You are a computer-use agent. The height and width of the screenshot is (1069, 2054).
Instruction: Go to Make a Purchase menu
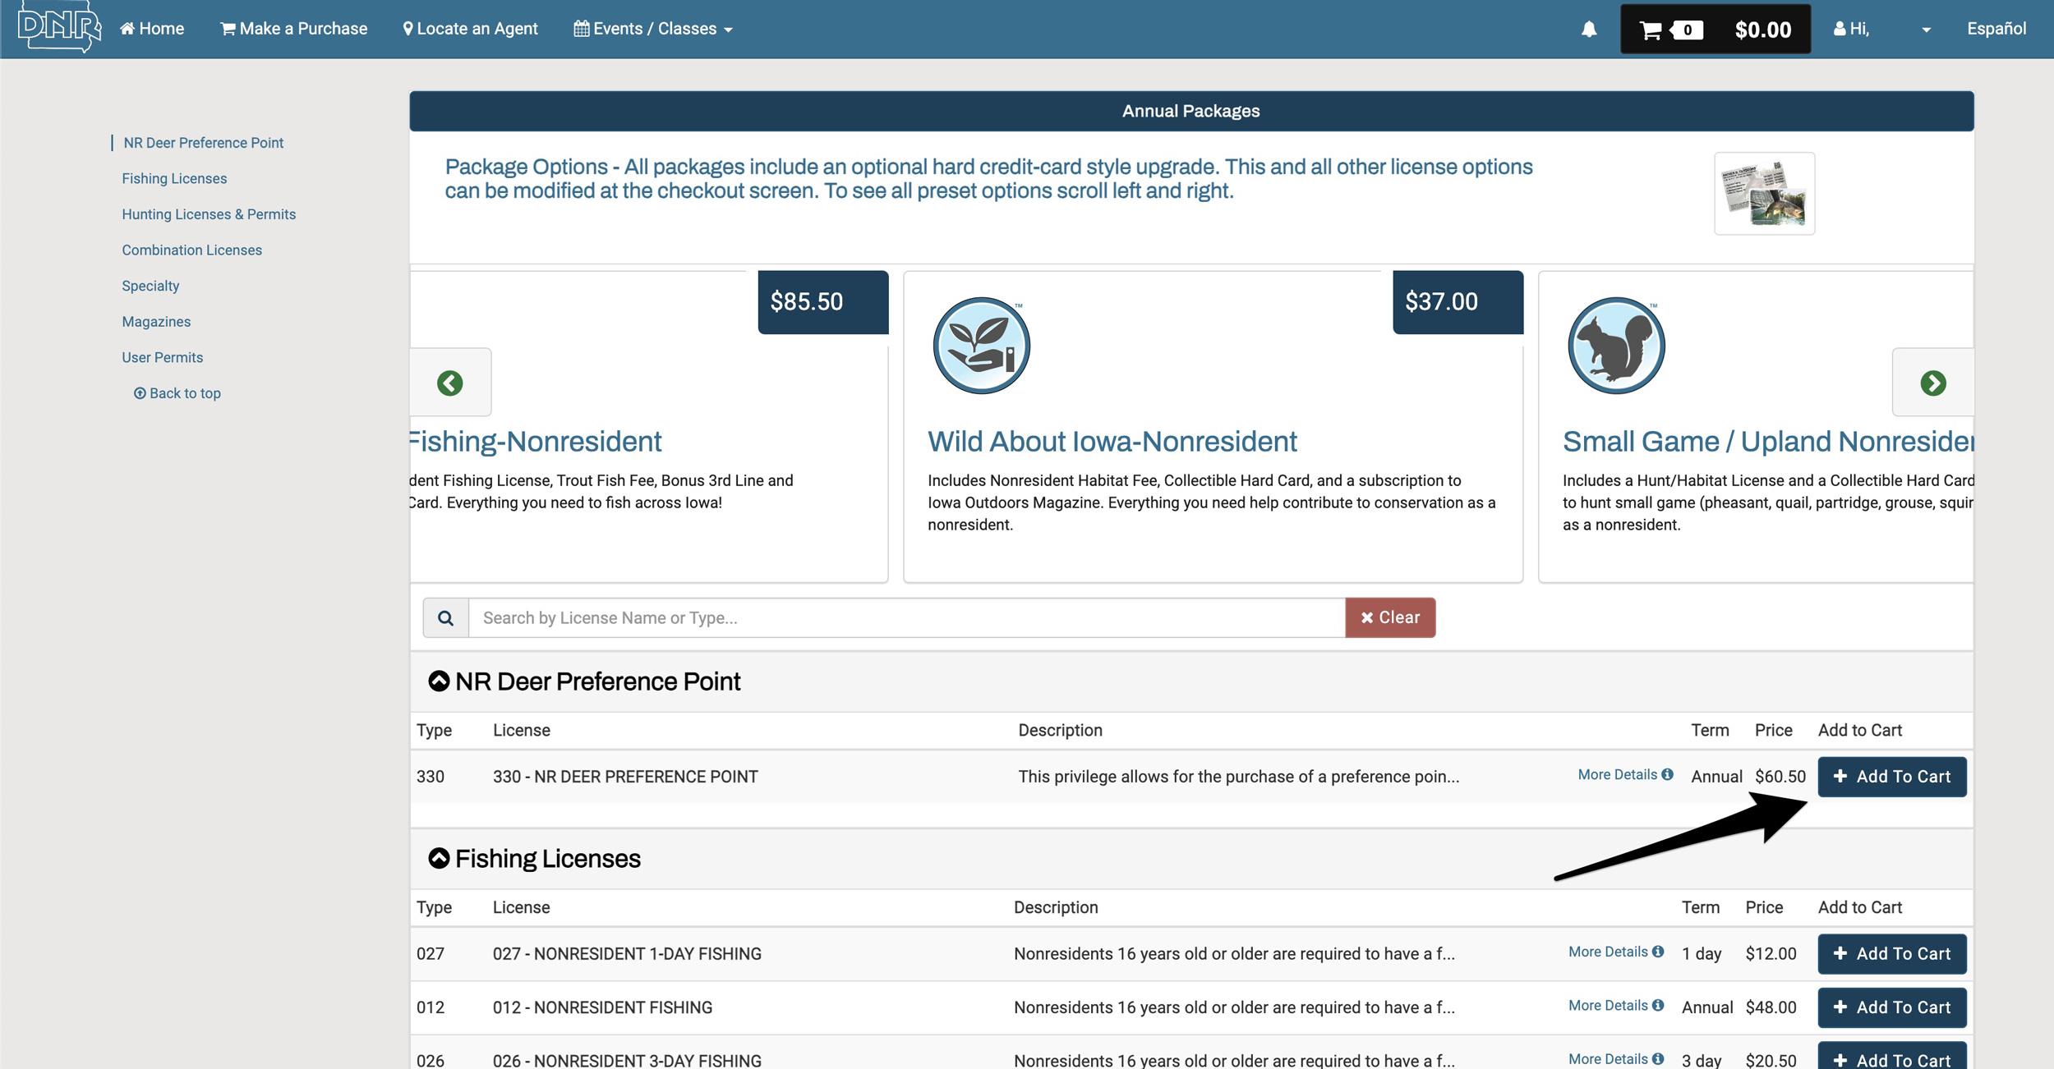(x=293, y=29)
